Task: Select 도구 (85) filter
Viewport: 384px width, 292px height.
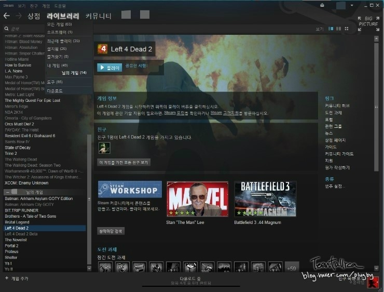Action: 54,82
